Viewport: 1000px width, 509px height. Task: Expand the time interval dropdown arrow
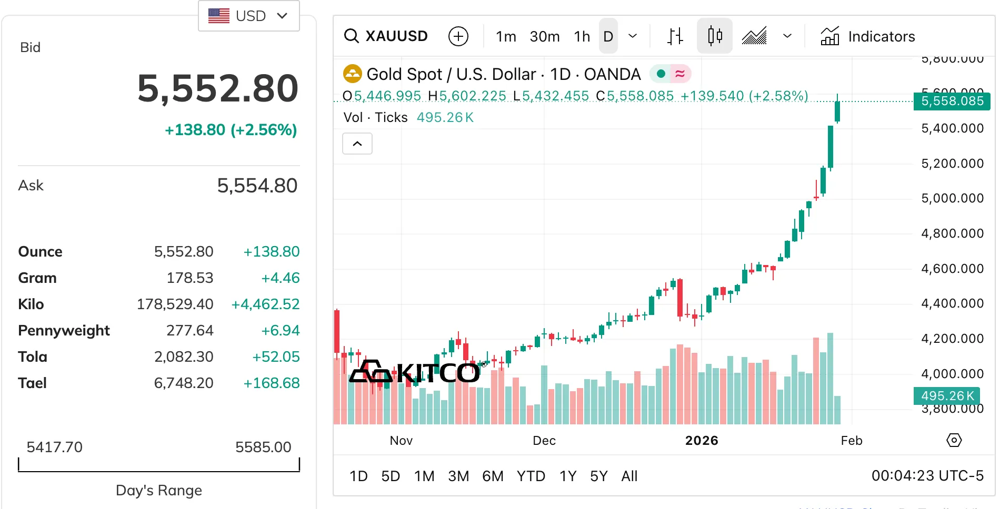tap(633, 36)
